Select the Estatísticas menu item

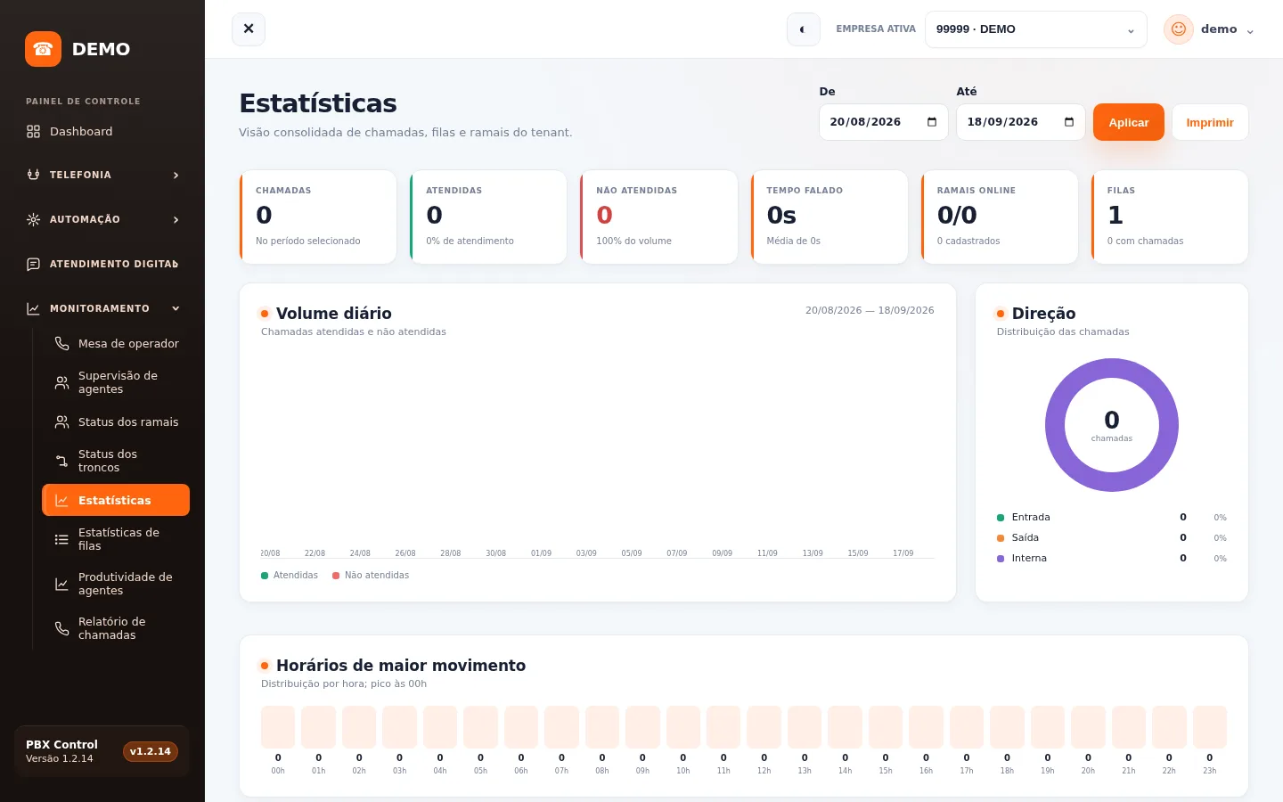tap(116, 500)
